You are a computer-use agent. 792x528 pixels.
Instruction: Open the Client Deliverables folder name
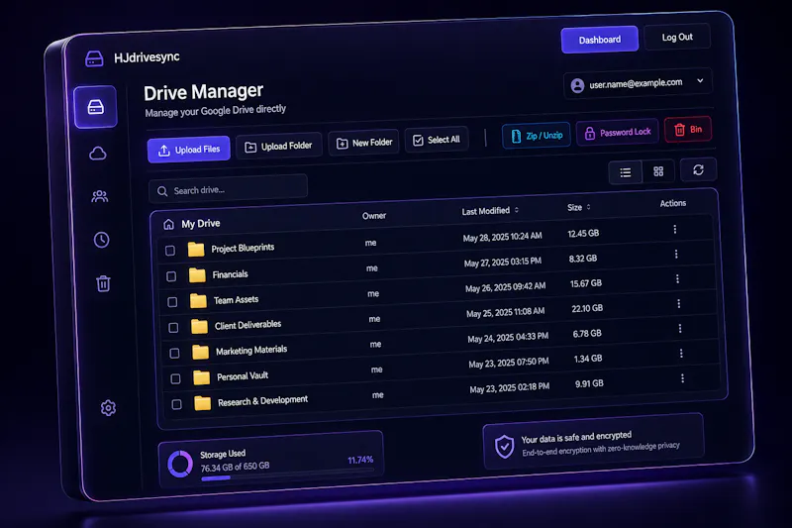coord(247,324)
